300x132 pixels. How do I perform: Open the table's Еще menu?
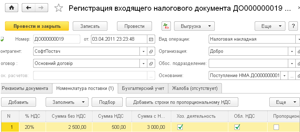click(285, 102)
